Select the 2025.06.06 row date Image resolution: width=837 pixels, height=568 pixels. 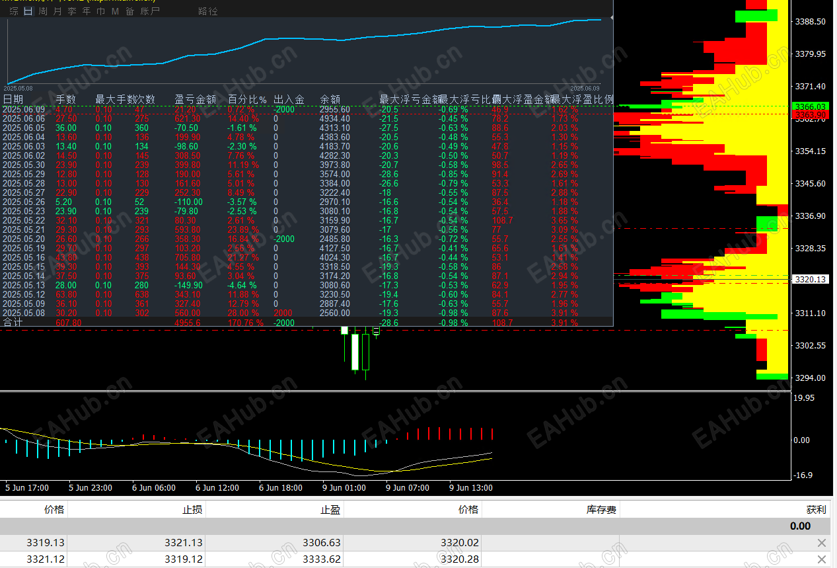coord(24,118)
